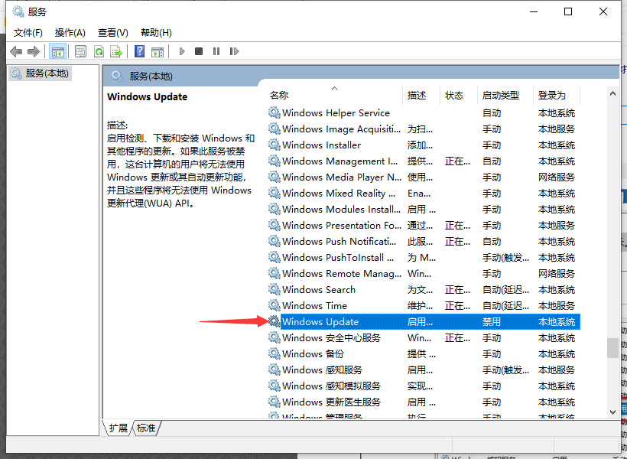Sort by the 状态 column header
Image resolution: width=627 pixels, height=459 pixels.
pyautogui.click(x=459, y=95)
